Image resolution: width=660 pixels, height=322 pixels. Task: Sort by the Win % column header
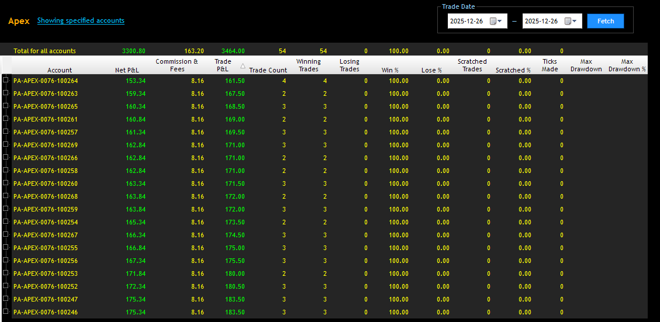click(x=390, y=70)
